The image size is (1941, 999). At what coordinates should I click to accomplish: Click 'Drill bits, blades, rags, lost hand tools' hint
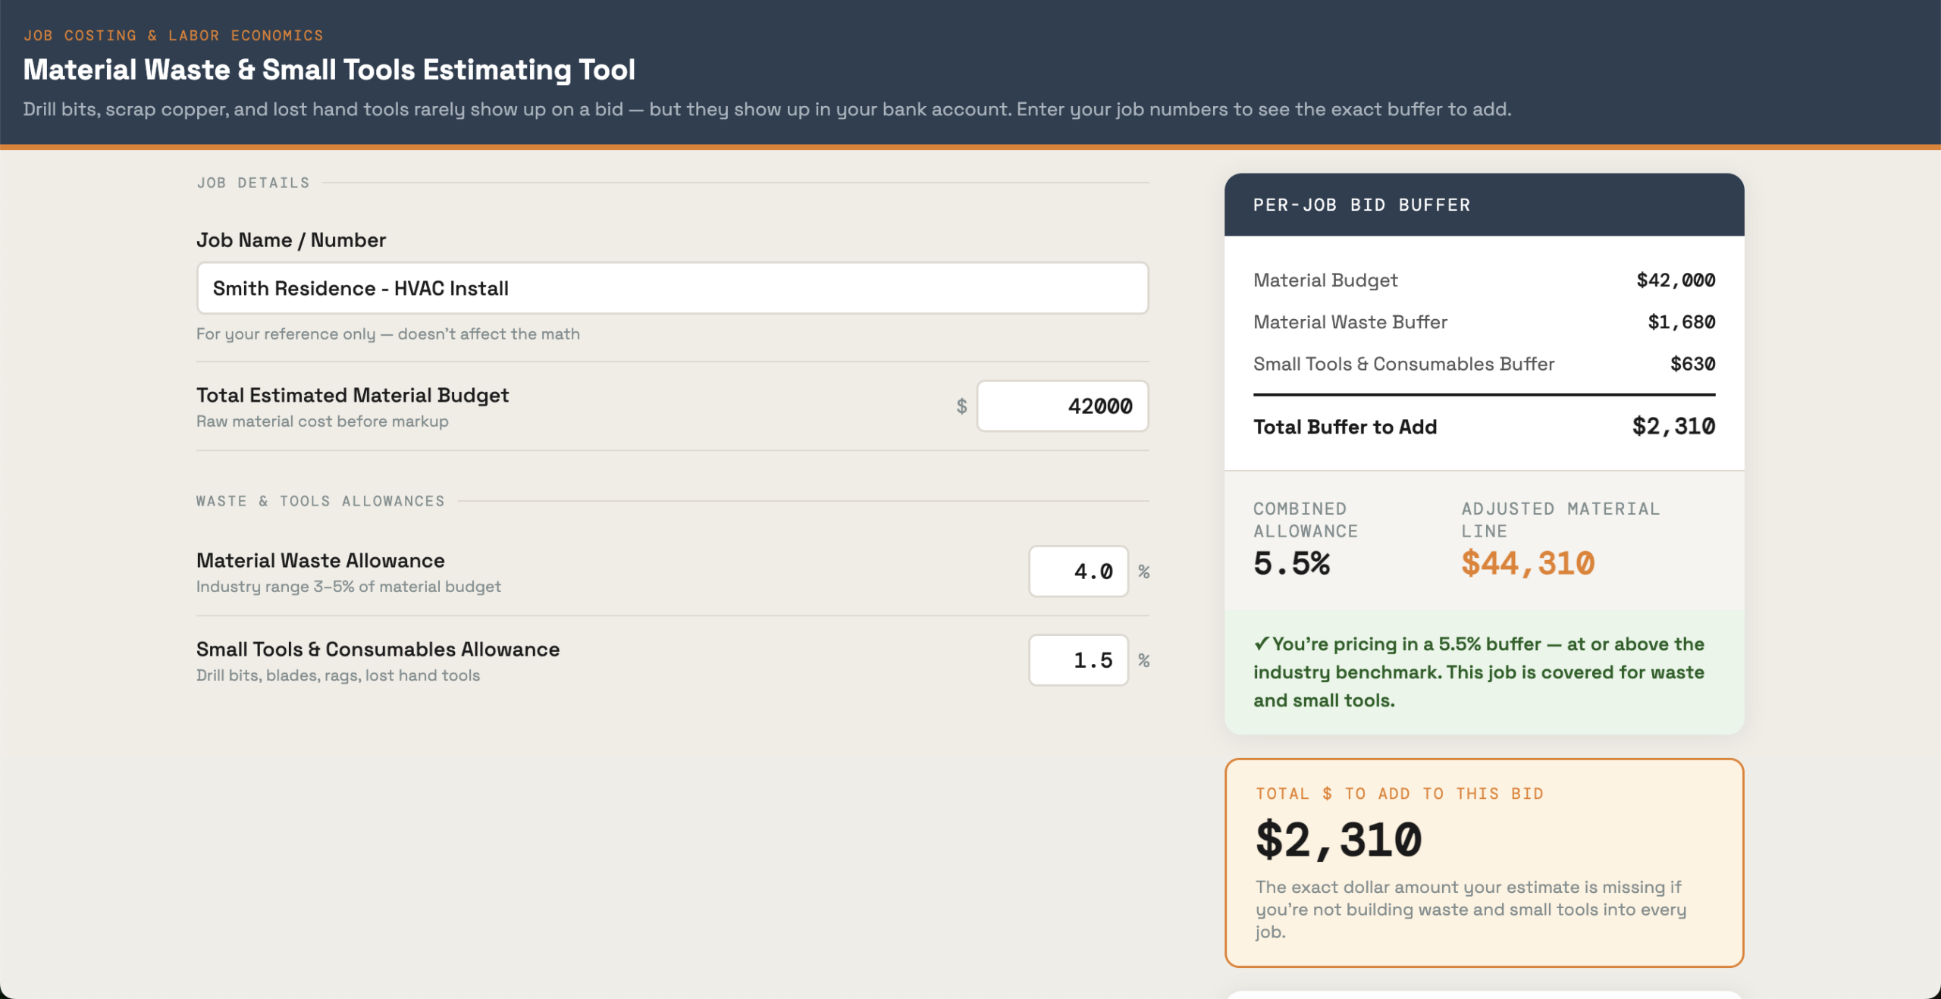pyautogui.click(x=338, y=675)
